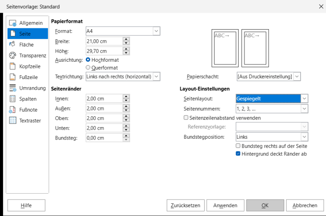326x216 pixels.
Task: Decrease the Oben margin
Action: coord(126,120)
